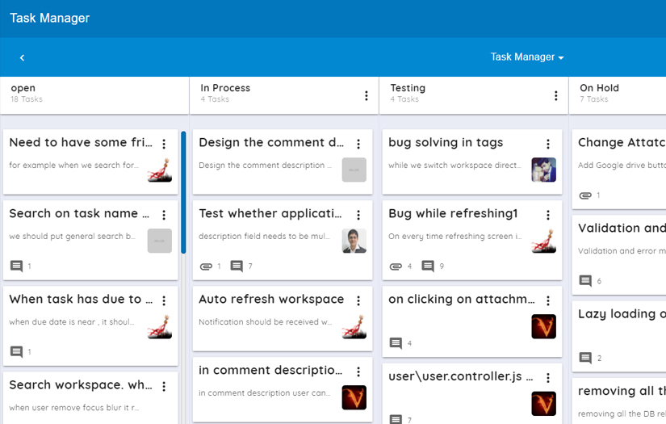Image resolution: width=666 pixels, height=424 pixels.
Task: Open task 'Search on task name'
Action: (79, 213)
